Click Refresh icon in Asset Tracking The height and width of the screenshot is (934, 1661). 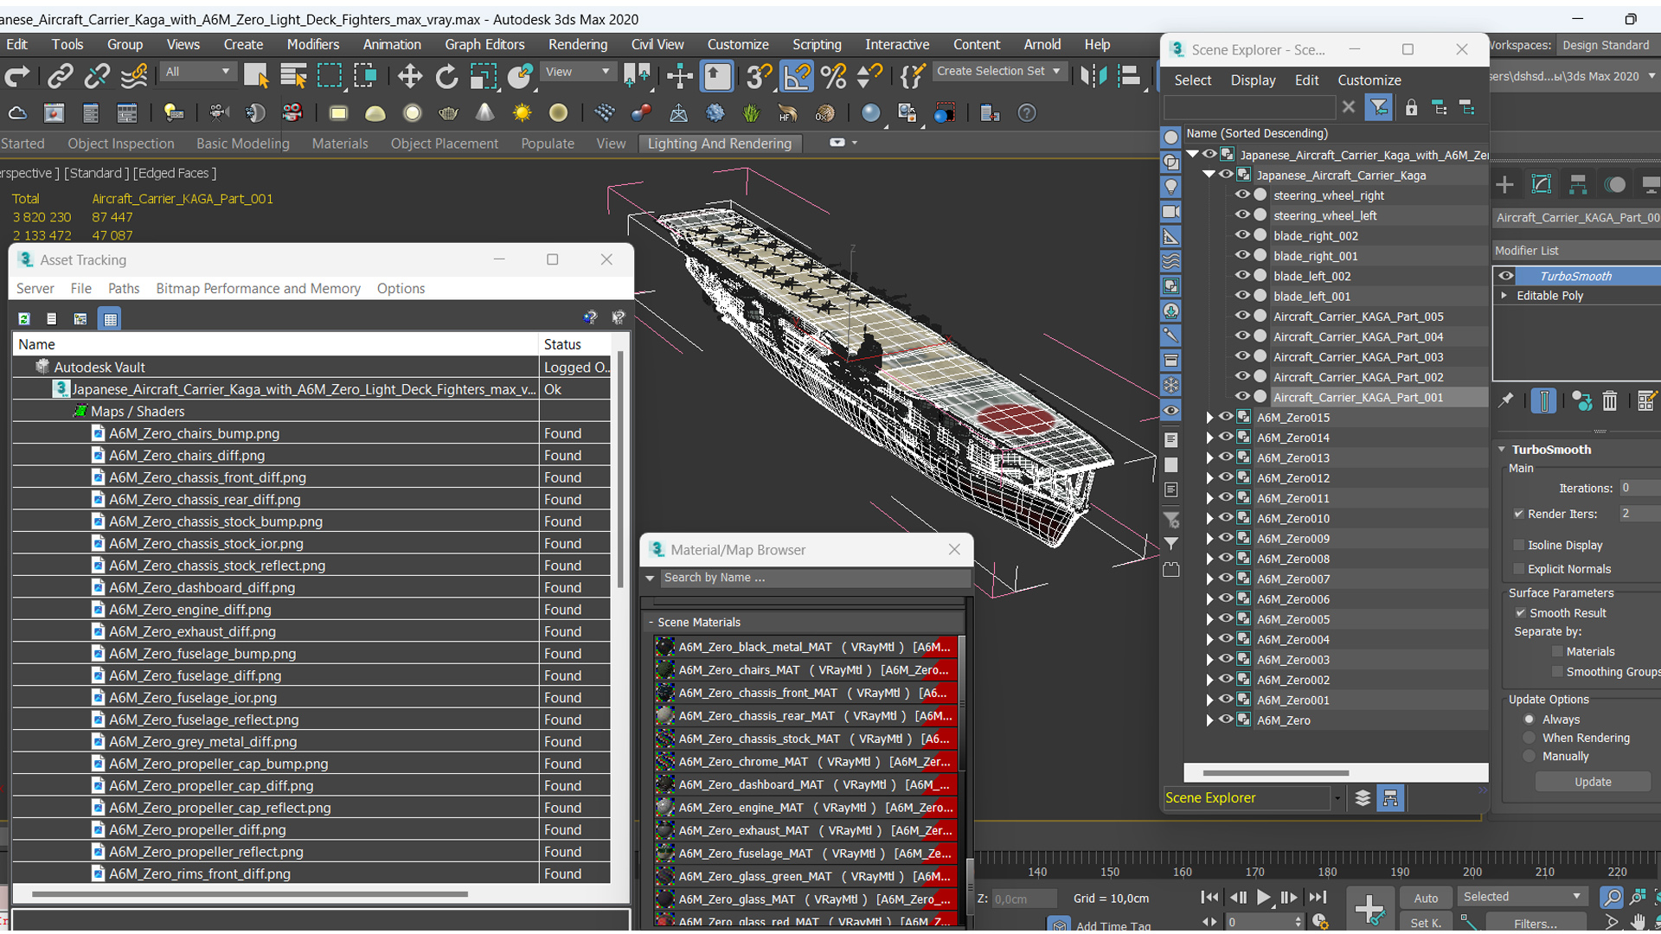(24, 319)
